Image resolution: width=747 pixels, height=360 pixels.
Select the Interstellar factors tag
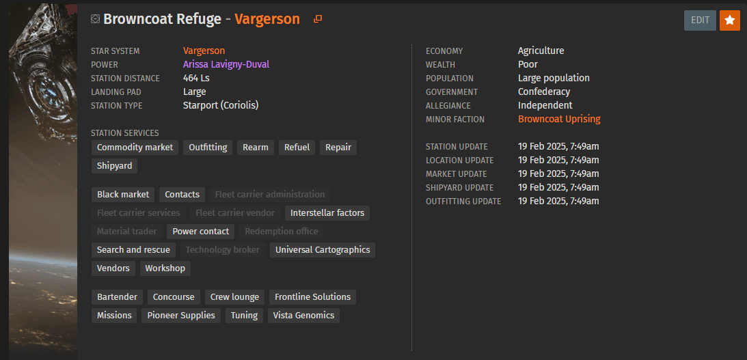(327, 213)
